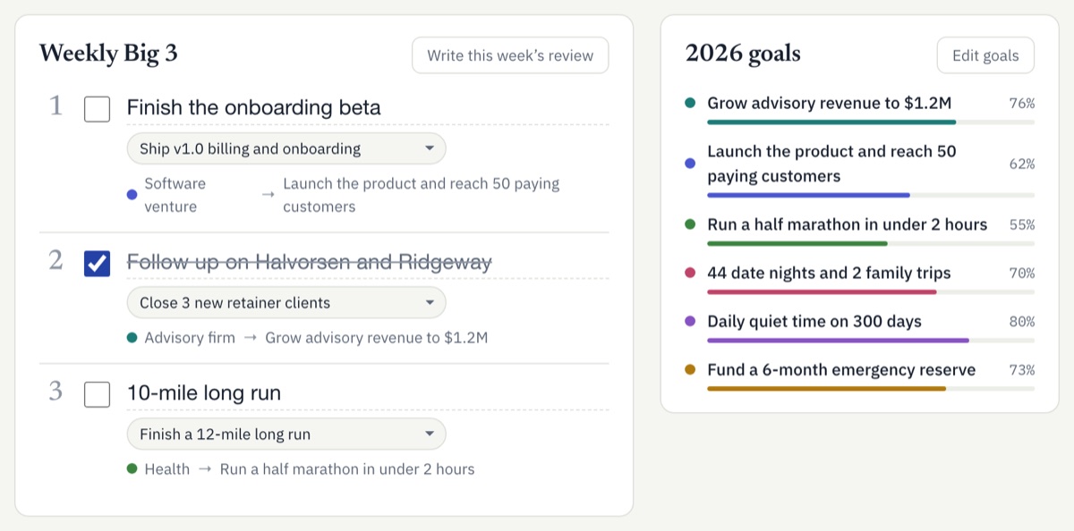Click the Edit goals button
This screenshot has height=531, width=1074.
coord(985,55)
